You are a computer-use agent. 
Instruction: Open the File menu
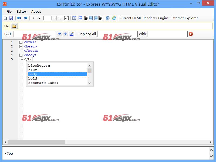9,12
